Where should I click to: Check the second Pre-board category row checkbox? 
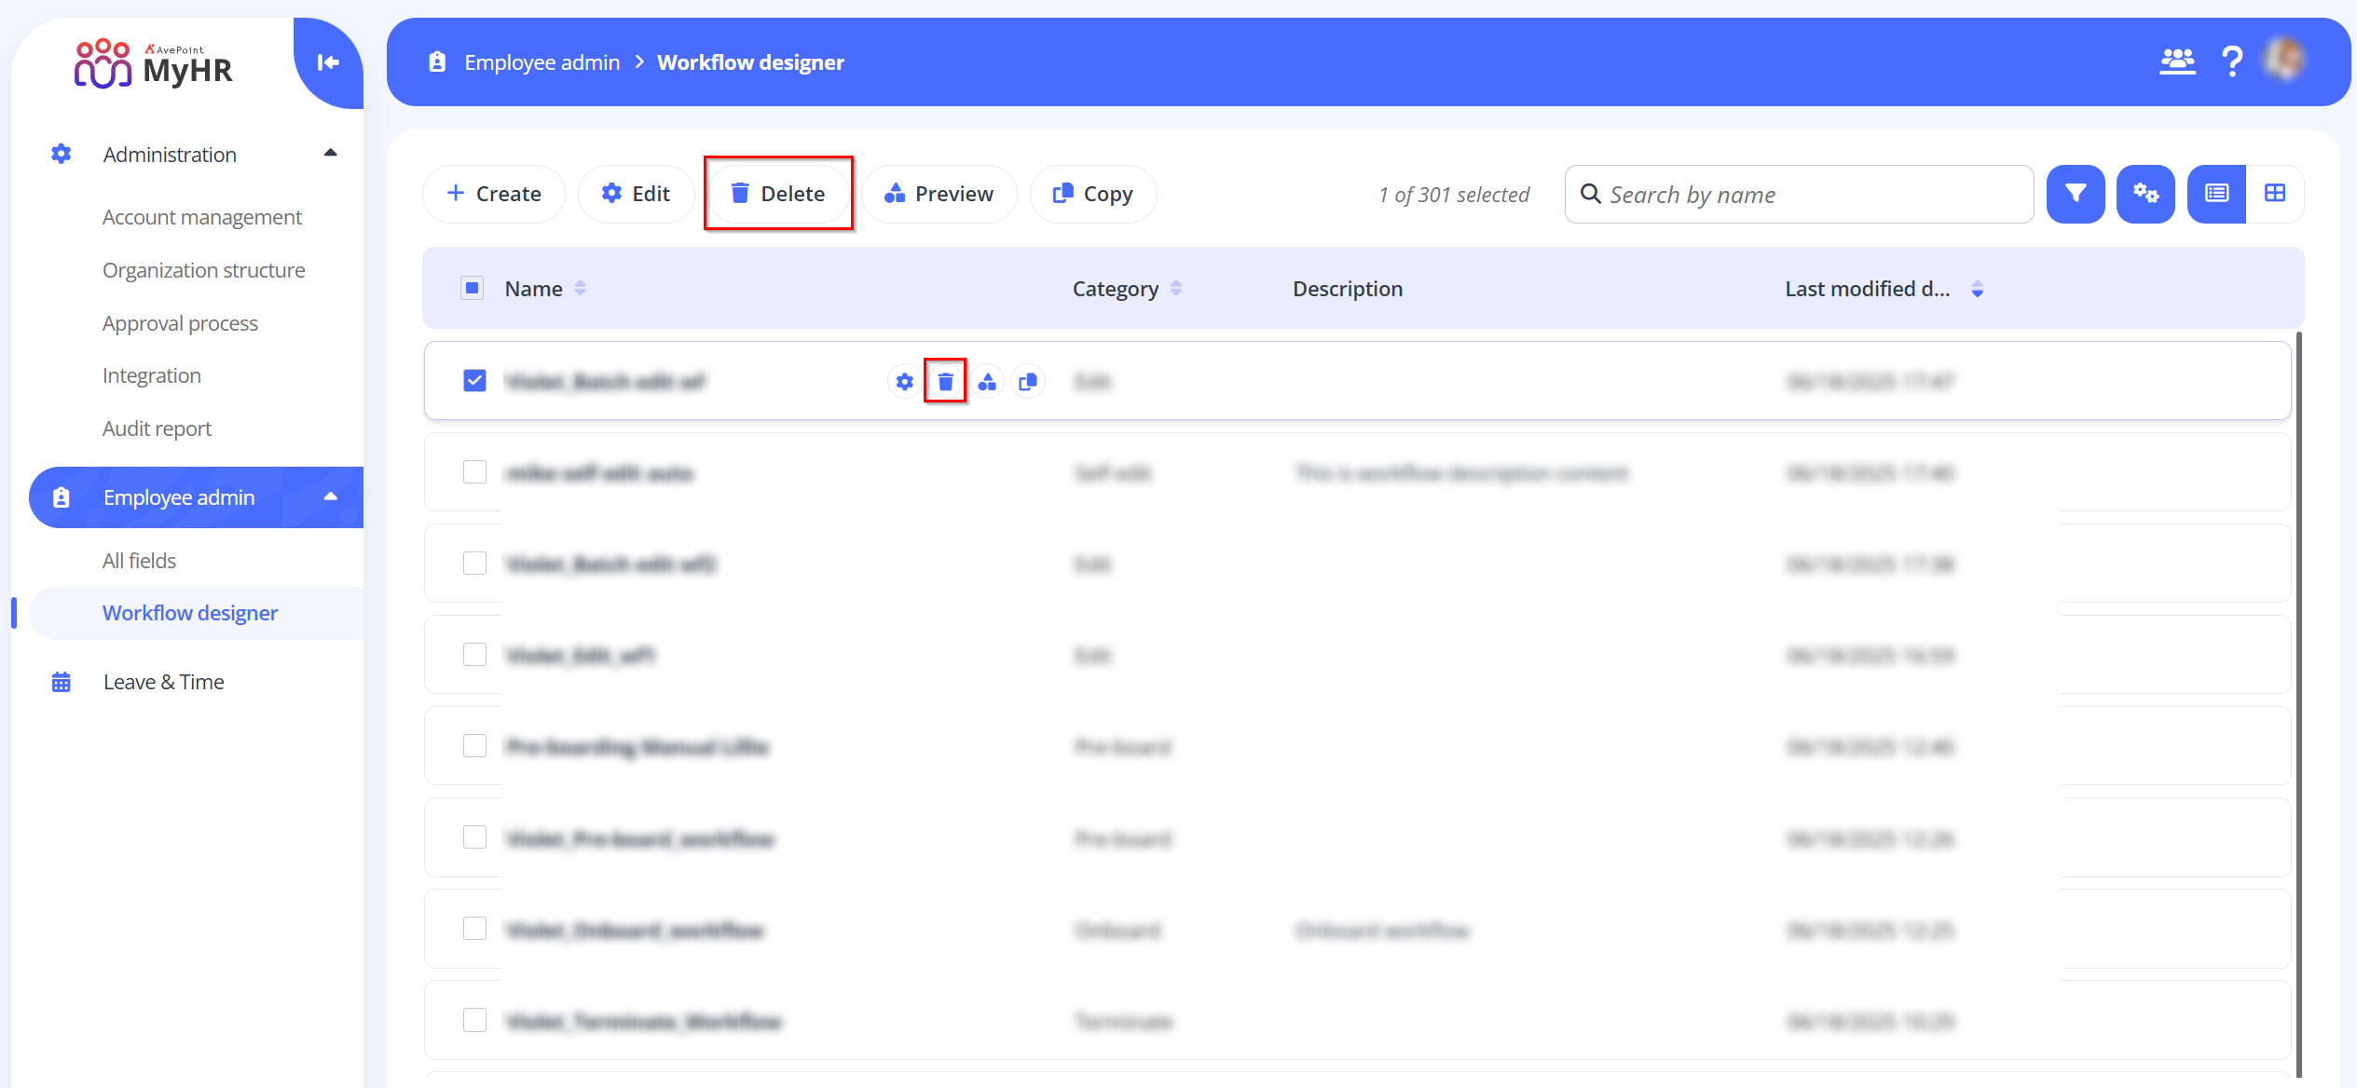tap(474, 836)
